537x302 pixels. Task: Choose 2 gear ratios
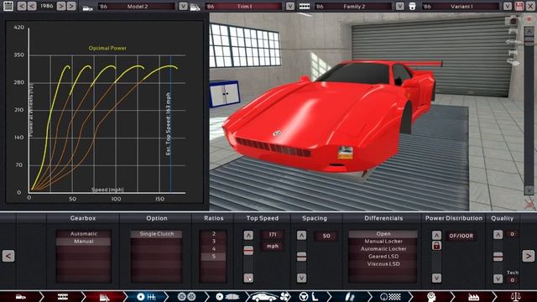[x=213, y=233]
